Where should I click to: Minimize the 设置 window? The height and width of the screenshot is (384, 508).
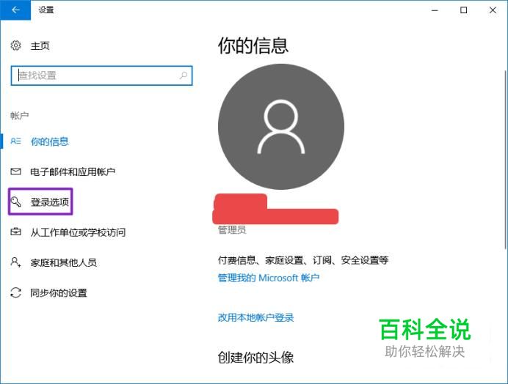click(435, 10)
